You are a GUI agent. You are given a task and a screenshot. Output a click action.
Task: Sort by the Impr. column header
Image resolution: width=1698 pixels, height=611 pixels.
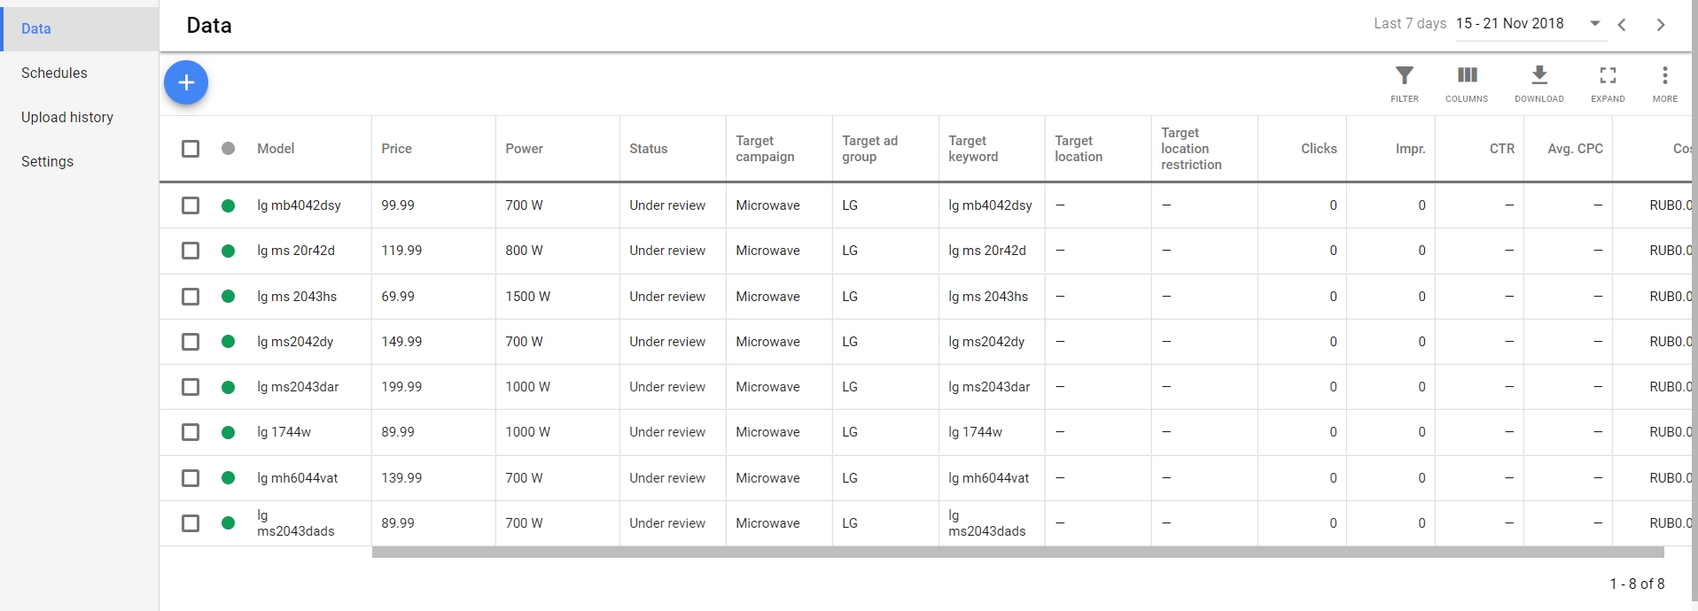(x=1410, y=149)
